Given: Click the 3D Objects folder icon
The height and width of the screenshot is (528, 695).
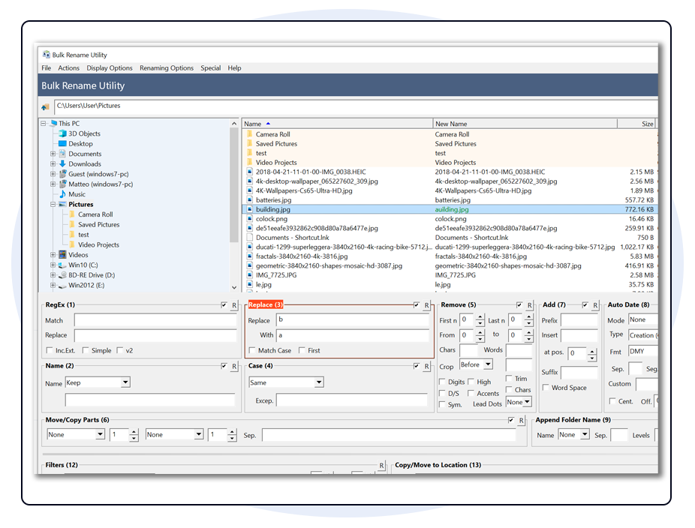Looking at the screenshot, I should 62,133.
